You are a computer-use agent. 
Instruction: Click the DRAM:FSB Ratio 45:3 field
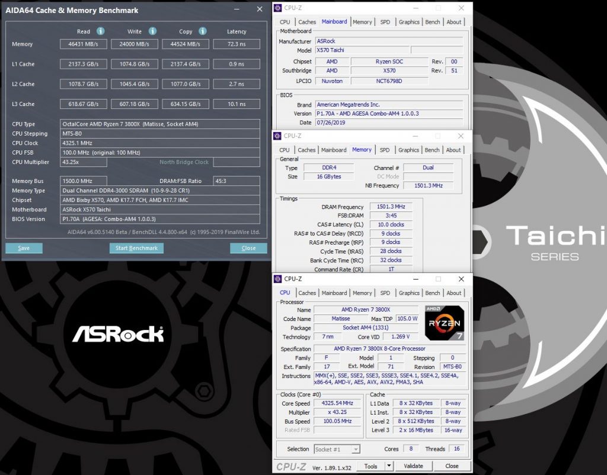[x=237, y=181]
